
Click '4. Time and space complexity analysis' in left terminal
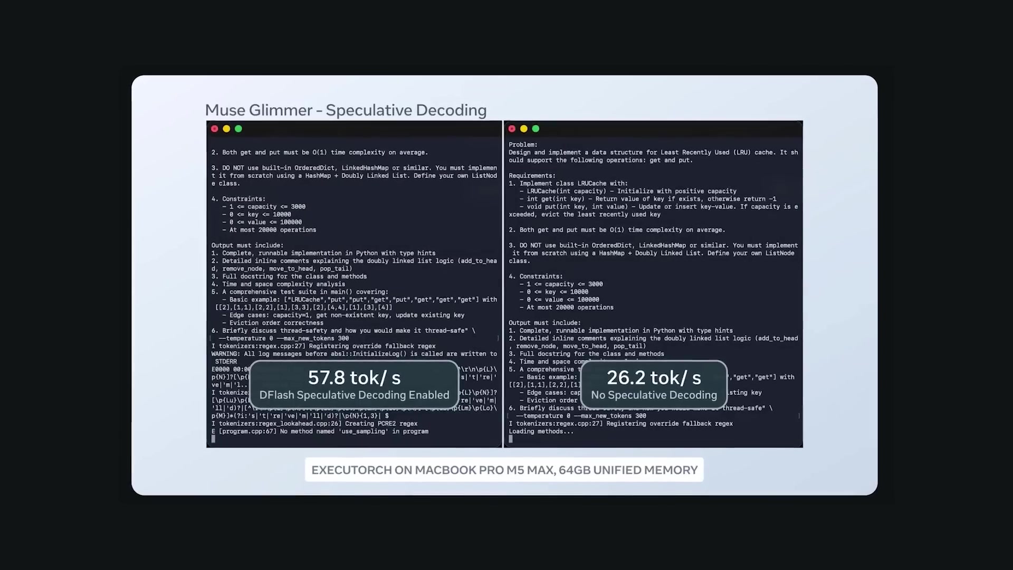(x=278, y=284)
